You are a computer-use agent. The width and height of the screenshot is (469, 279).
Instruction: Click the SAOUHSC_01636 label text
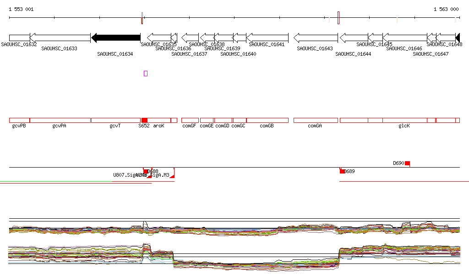pyautogui.click(x=173, y=48)
